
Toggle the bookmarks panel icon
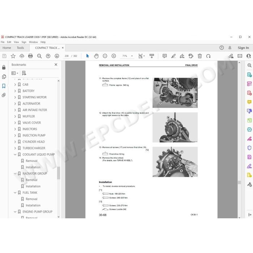click(x=4, y=86)
